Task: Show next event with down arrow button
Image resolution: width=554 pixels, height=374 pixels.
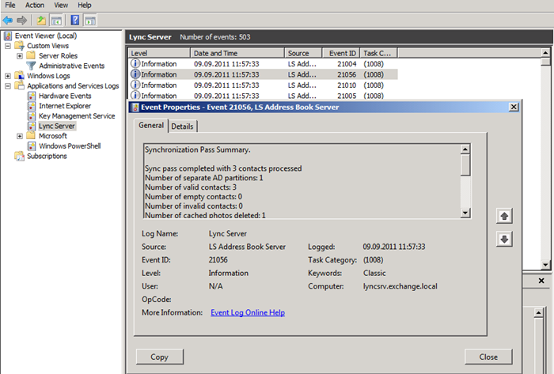Action: (x=504, y=240)
